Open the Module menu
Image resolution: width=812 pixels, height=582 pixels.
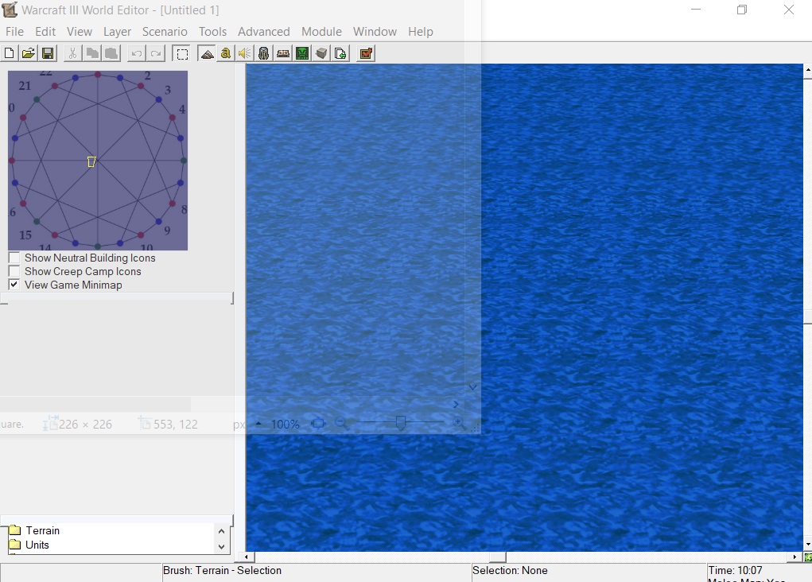321,32
